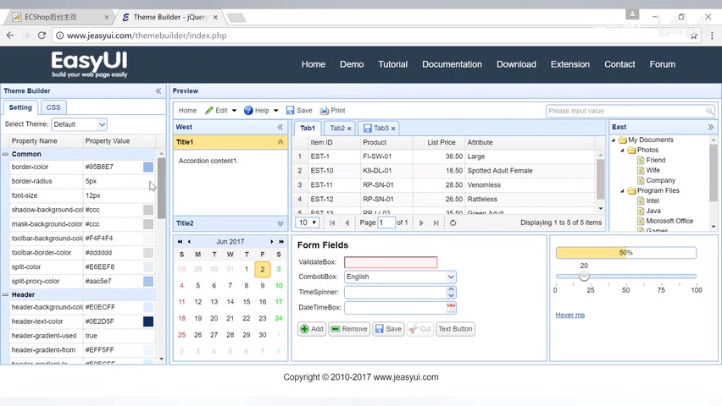Screen dimensions: 722x406
Task: Open the Demo nav item
Action: pos(352,64)
